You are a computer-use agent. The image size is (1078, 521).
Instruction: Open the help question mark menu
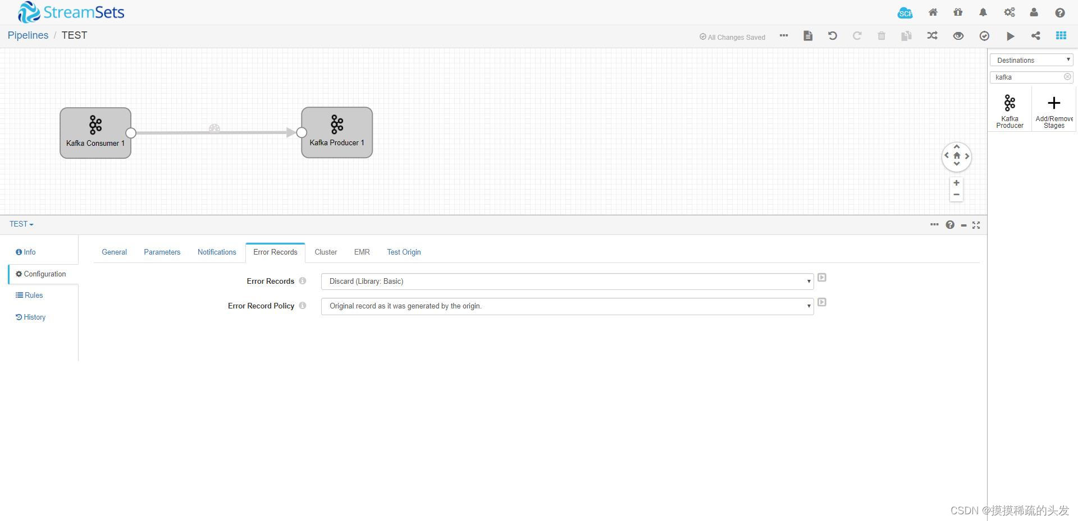(x=1059, y=12)
